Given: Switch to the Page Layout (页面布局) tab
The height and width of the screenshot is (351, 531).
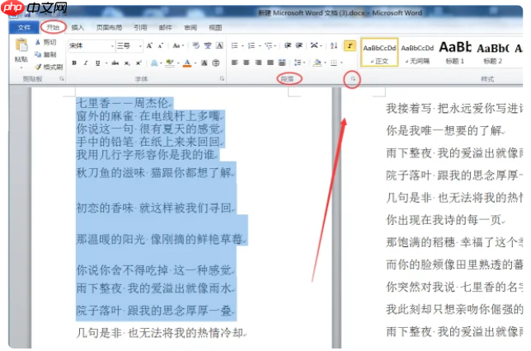Looking at the screenshot, I should point(109,27).
